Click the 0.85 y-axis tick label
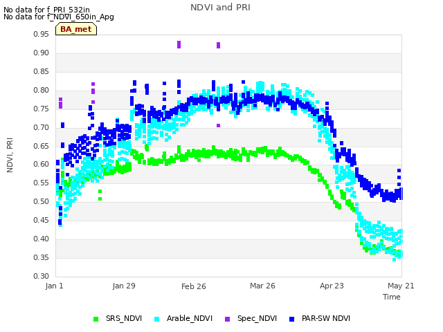The width and height of the screenshot is (443, 332). (42, 71)
